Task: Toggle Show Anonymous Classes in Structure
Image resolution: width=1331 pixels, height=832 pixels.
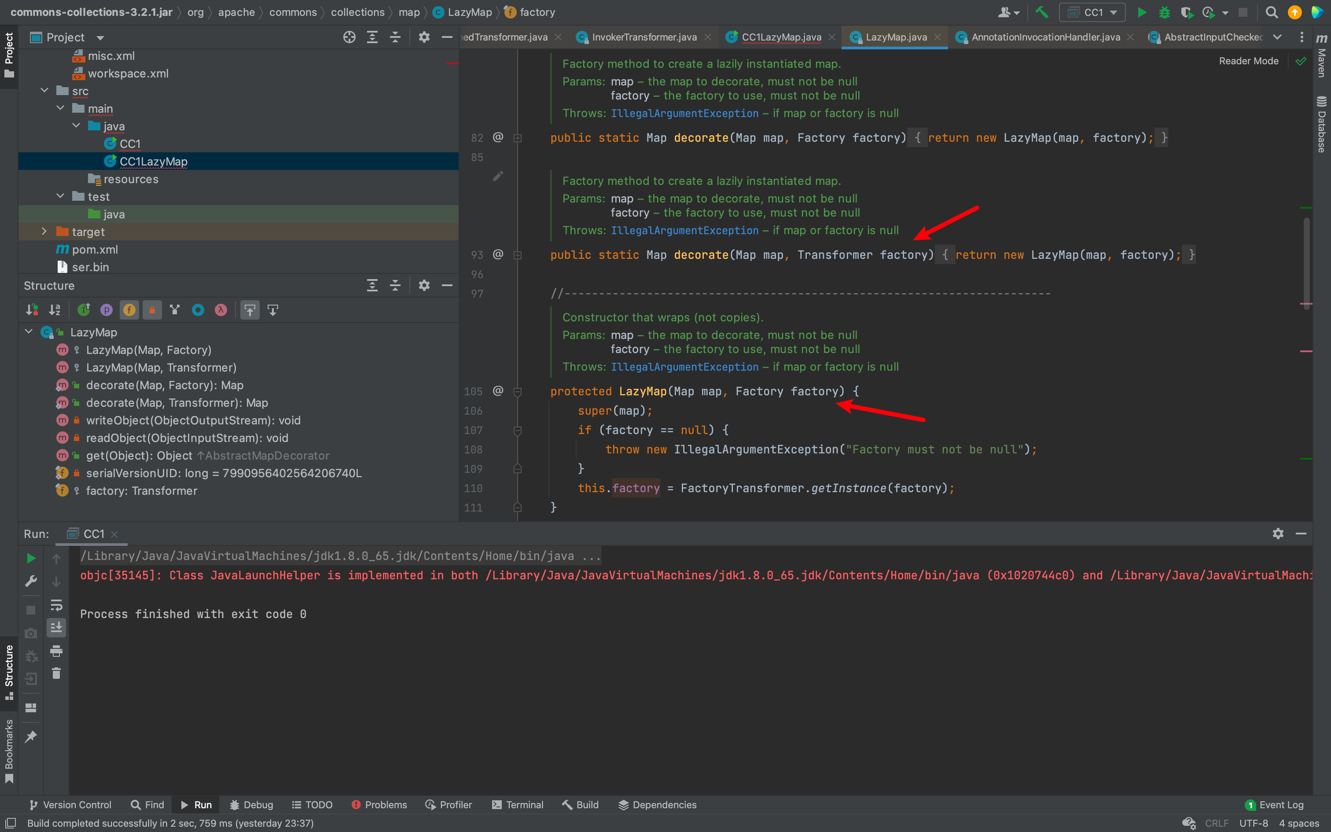Action: (198, 310)
